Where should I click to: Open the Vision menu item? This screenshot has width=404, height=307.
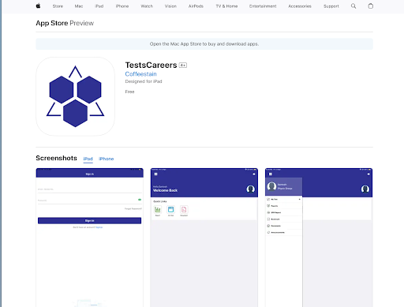point(170,6)
